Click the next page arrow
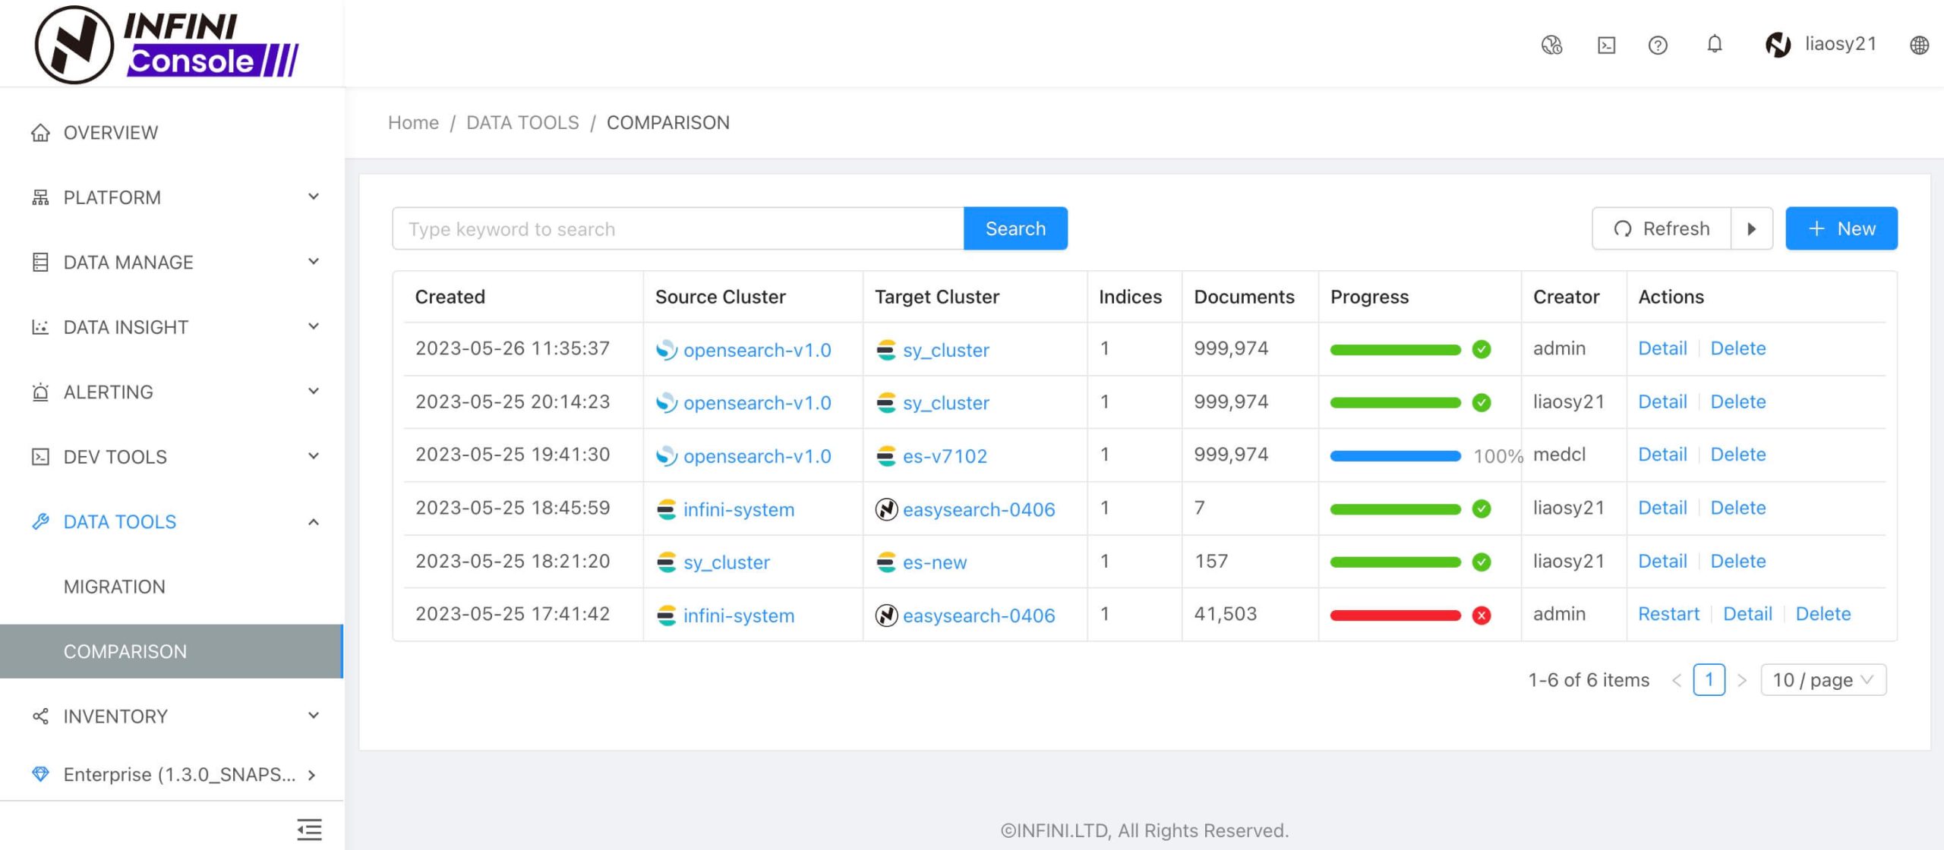Viewport: 1944px width, 850px height. (1742, 681)
